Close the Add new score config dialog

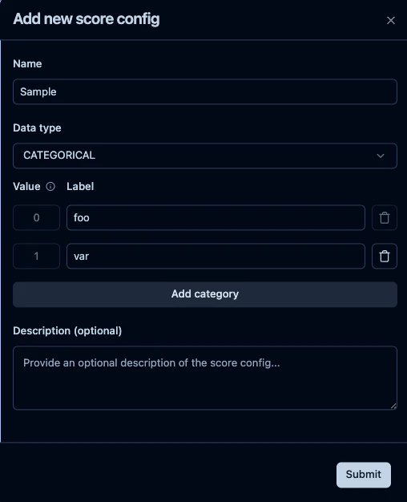[x=391, y=21]
